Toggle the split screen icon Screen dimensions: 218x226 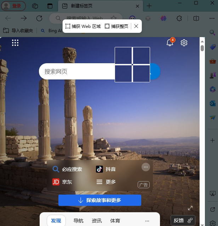click(196, 18)
